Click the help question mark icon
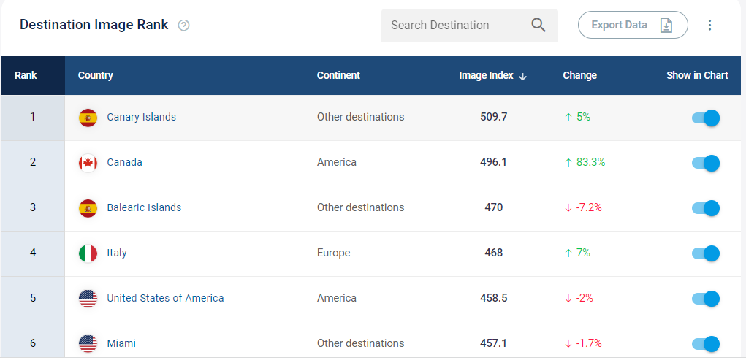 [183, 26]
